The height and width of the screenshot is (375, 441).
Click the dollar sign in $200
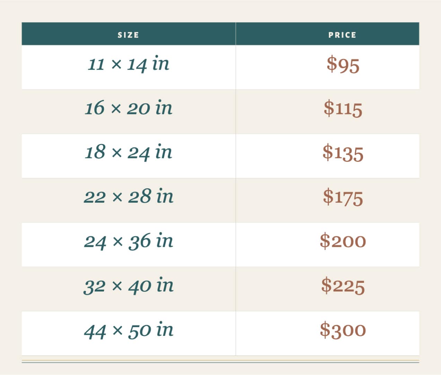pos(325,241)
